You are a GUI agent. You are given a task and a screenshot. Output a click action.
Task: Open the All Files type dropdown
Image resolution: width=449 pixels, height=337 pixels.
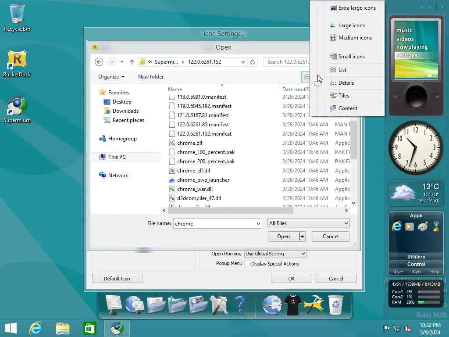pos(309,223)
